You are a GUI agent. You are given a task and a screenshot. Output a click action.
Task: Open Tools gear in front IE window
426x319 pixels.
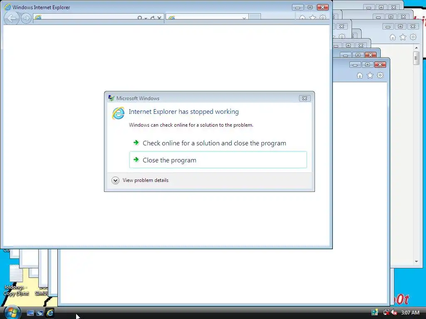point(323,17)
